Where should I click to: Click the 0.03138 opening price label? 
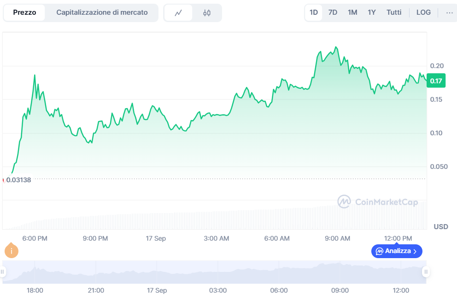pos(18,180)
